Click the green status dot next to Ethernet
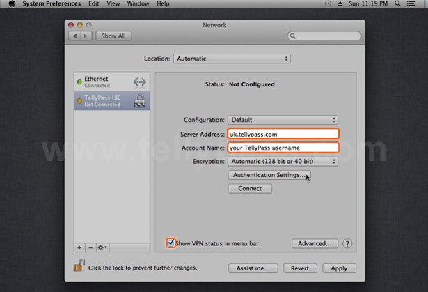The width and height of the screenshot is (428, 292). click(79, 82)
